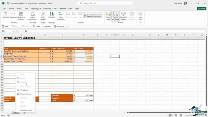Toggle Show All Comments
The image size is (208, 117).
pyautogui.click(x=93, y=16)
